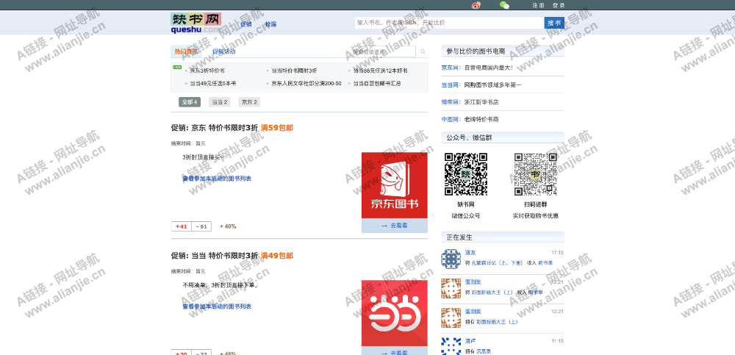
Task: Click the 搜书 search button
Action: 554,23
